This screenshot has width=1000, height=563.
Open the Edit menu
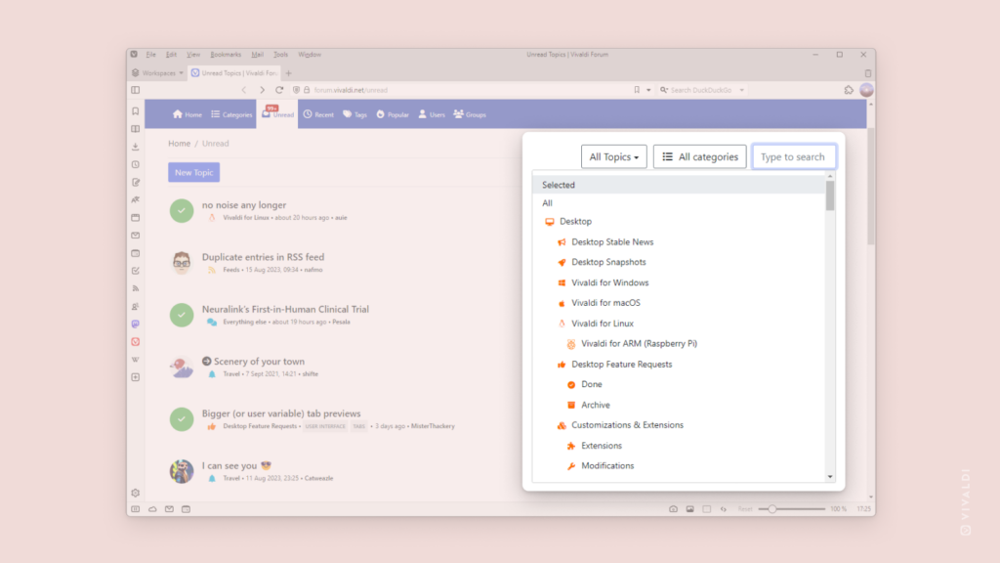pos(171,55)
